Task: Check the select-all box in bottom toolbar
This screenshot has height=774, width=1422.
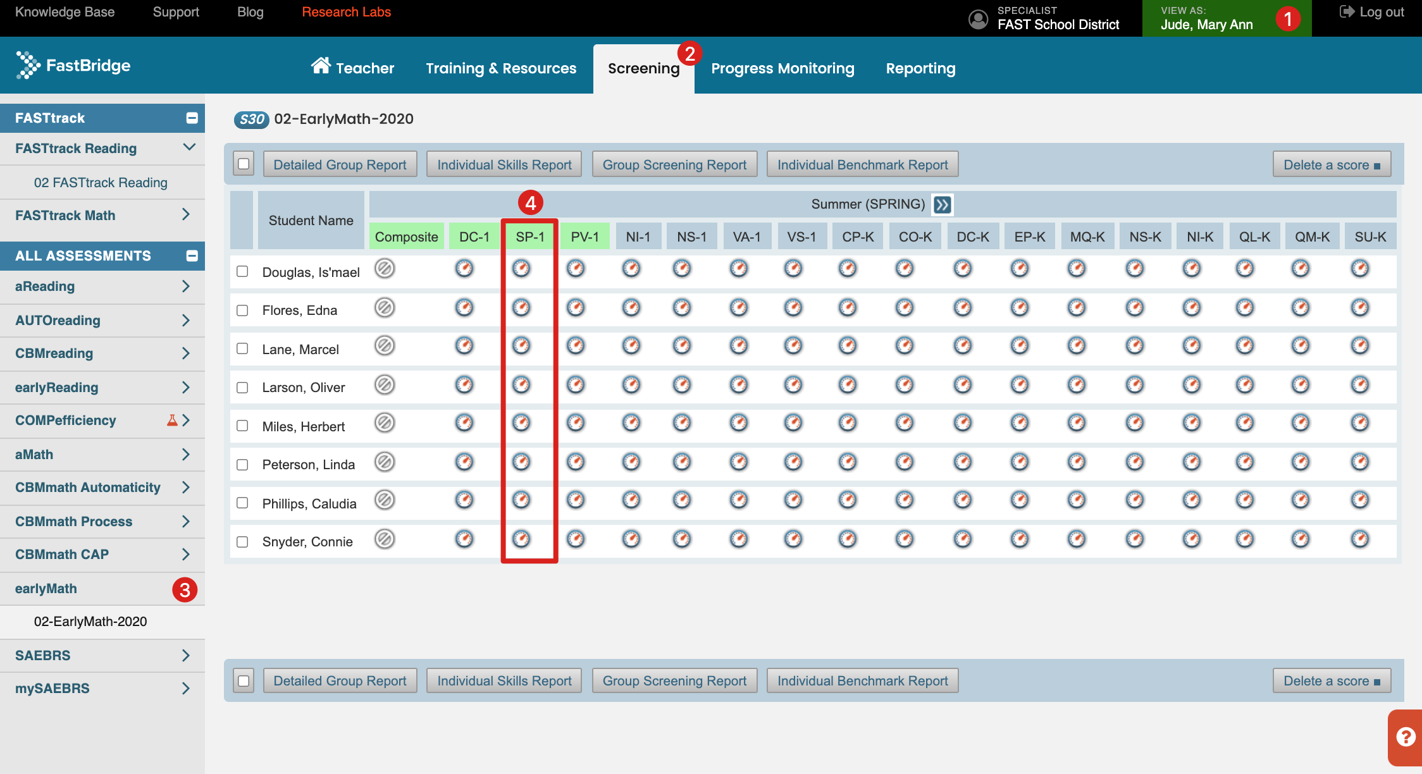Action: click(x=244, y=681)
